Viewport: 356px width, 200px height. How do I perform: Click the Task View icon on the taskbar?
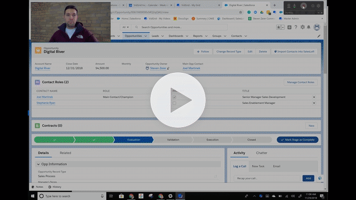(111, 196)
